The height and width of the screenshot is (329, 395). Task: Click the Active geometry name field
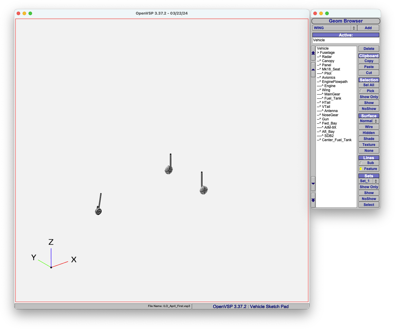(x=345, y=40)
